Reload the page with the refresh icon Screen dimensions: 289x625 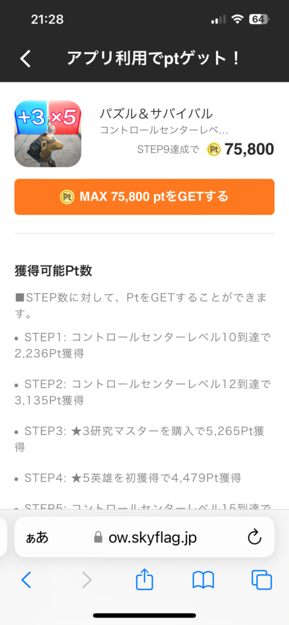click(x=254, y=538)
